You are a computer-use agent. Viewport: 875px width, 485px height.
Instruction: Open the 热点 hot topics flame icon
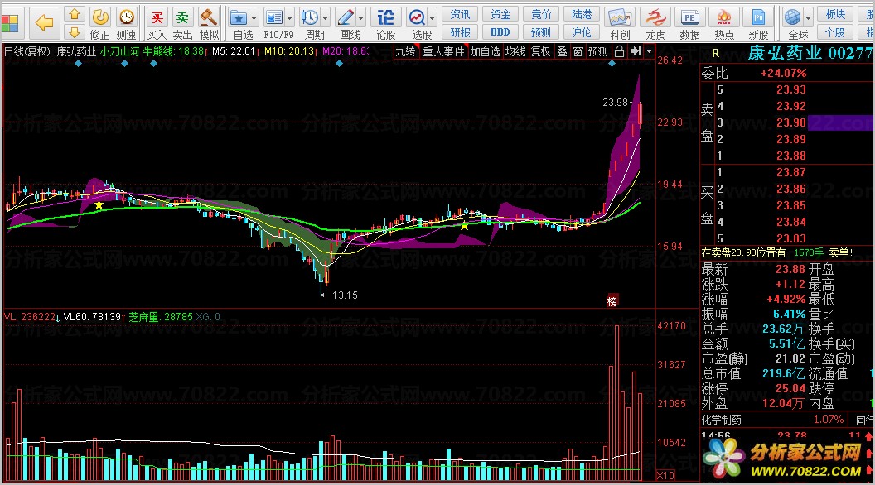coord(723,17)
